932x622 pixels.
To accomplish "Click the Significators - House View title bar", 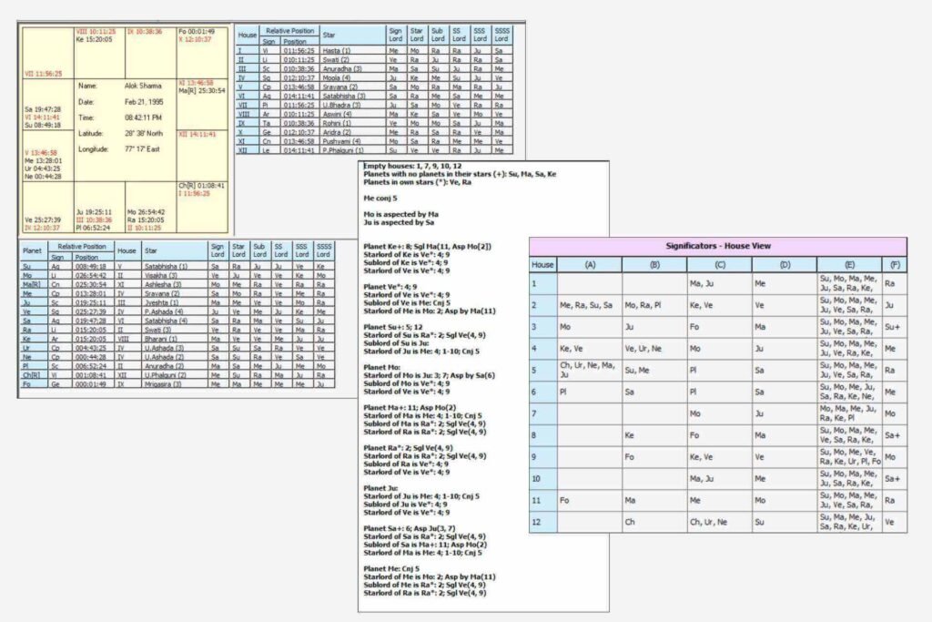I will pyautogui.click(x=717, y=246).
